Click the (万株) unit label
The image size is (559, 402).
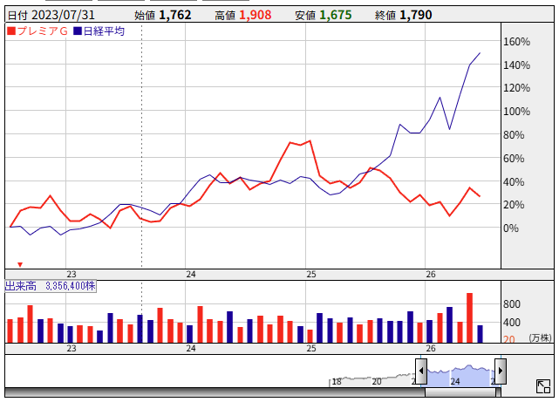coord(540,337)
